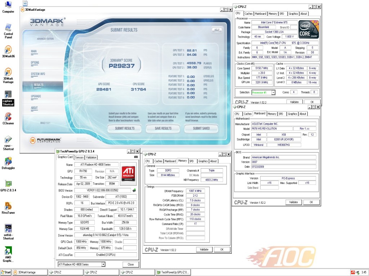The height and width of the screenshot is (276, 369).
Task: Click the P6T6 WS REVOLUTION model field
Action: (x=272, y=129)
